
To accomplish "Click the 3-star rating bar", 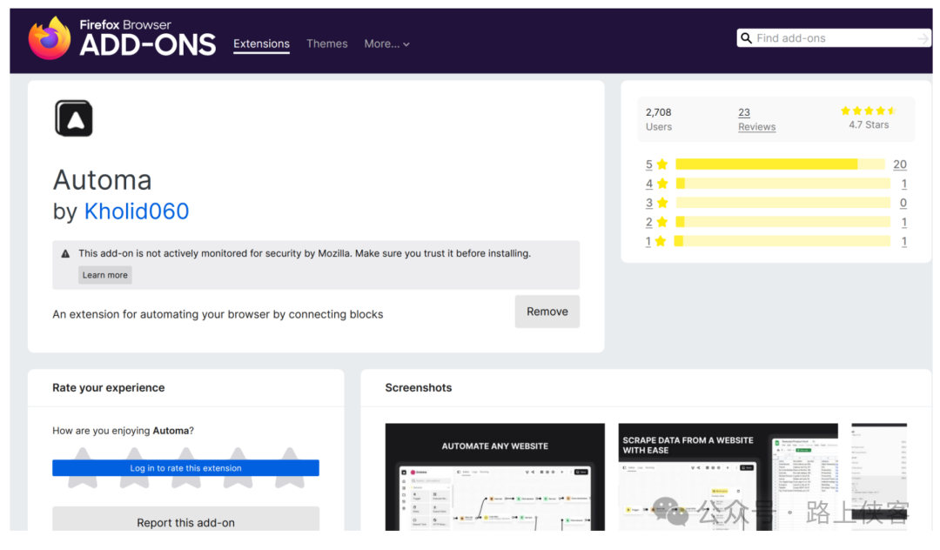I will pyautogui.click(x=783, y=203).
